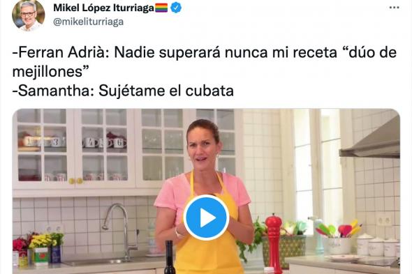Click the extractor hood in the video
Image resolution: width=412 pixels, height=274 pixels.
(370, 141)
